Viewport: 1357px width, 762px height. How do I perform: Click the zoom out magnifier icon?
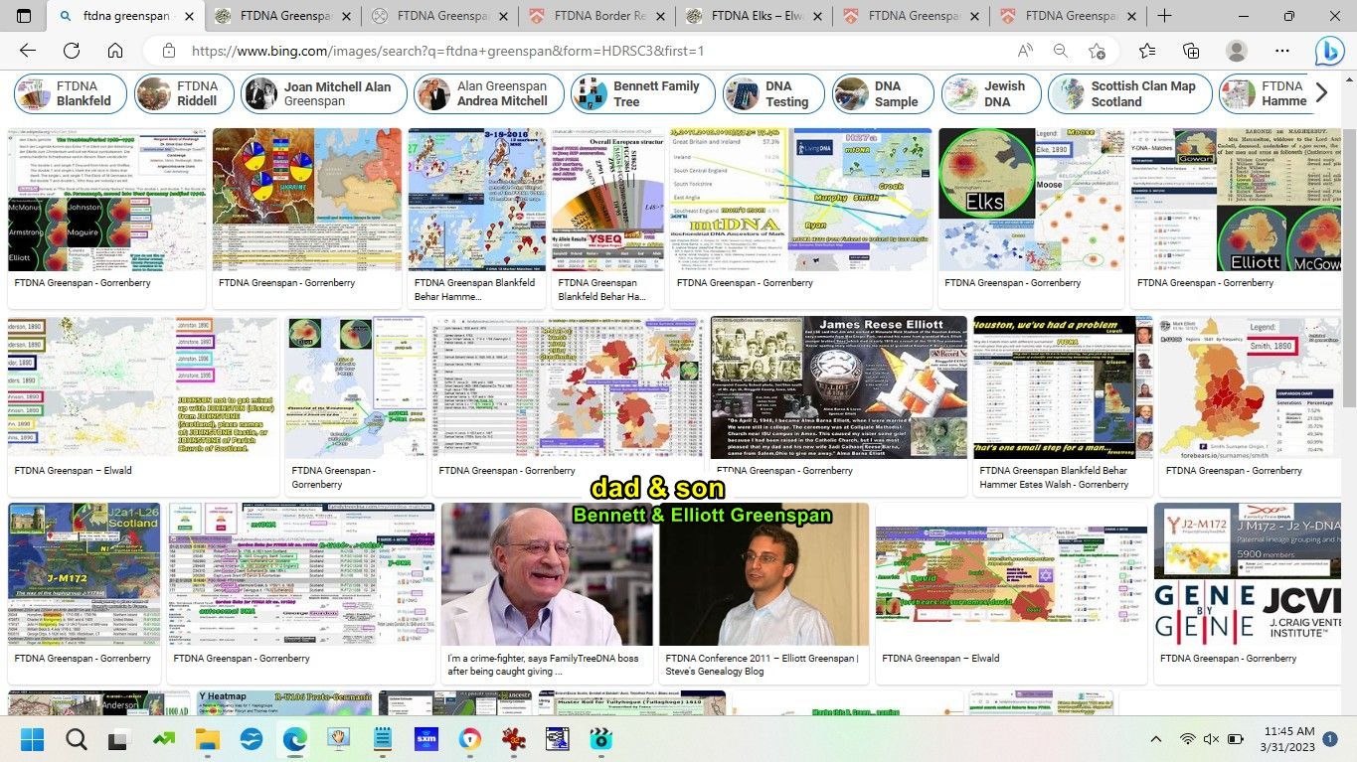coord(1061,51)
